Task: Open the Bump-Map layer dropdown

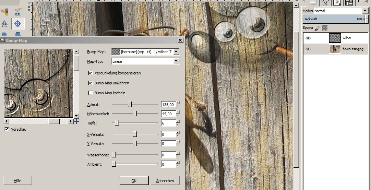Action: coord(145,52)
